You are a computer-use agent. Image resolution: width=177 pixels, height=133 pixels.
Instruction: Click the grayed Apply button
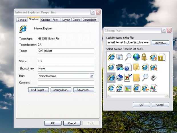pyautogui.click(x=91, y=123)
